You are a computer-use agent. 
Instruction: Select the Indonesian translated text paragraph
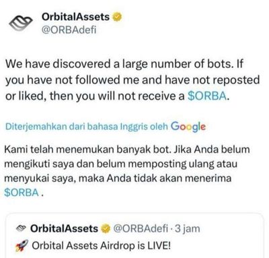coord(127,171)
